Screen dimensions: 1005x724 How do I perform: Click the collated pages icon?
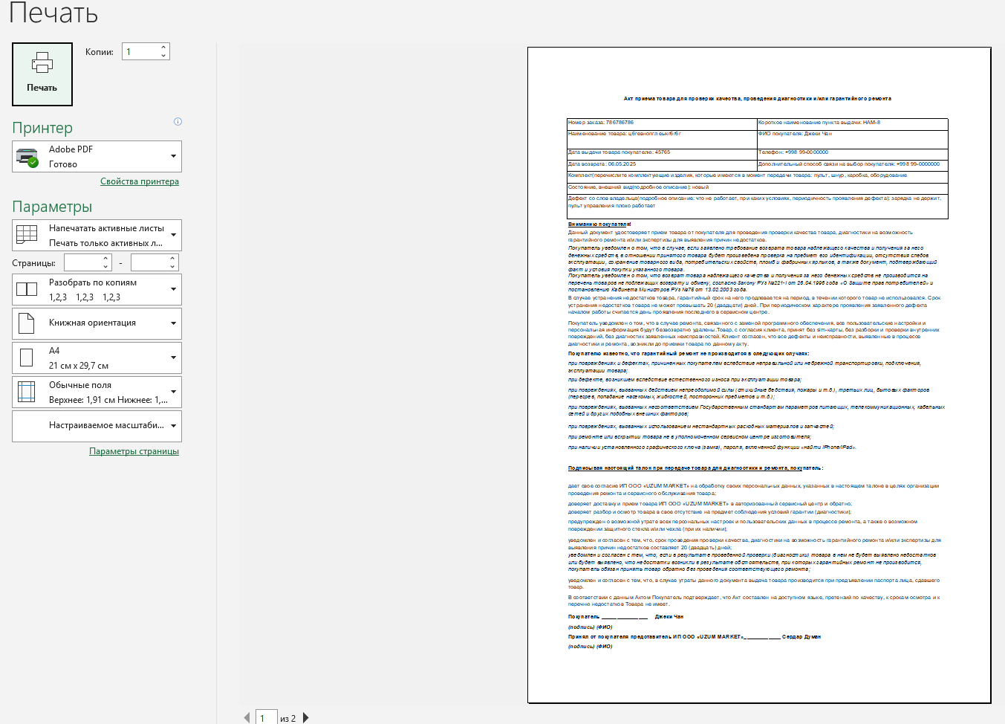[27, 289]
